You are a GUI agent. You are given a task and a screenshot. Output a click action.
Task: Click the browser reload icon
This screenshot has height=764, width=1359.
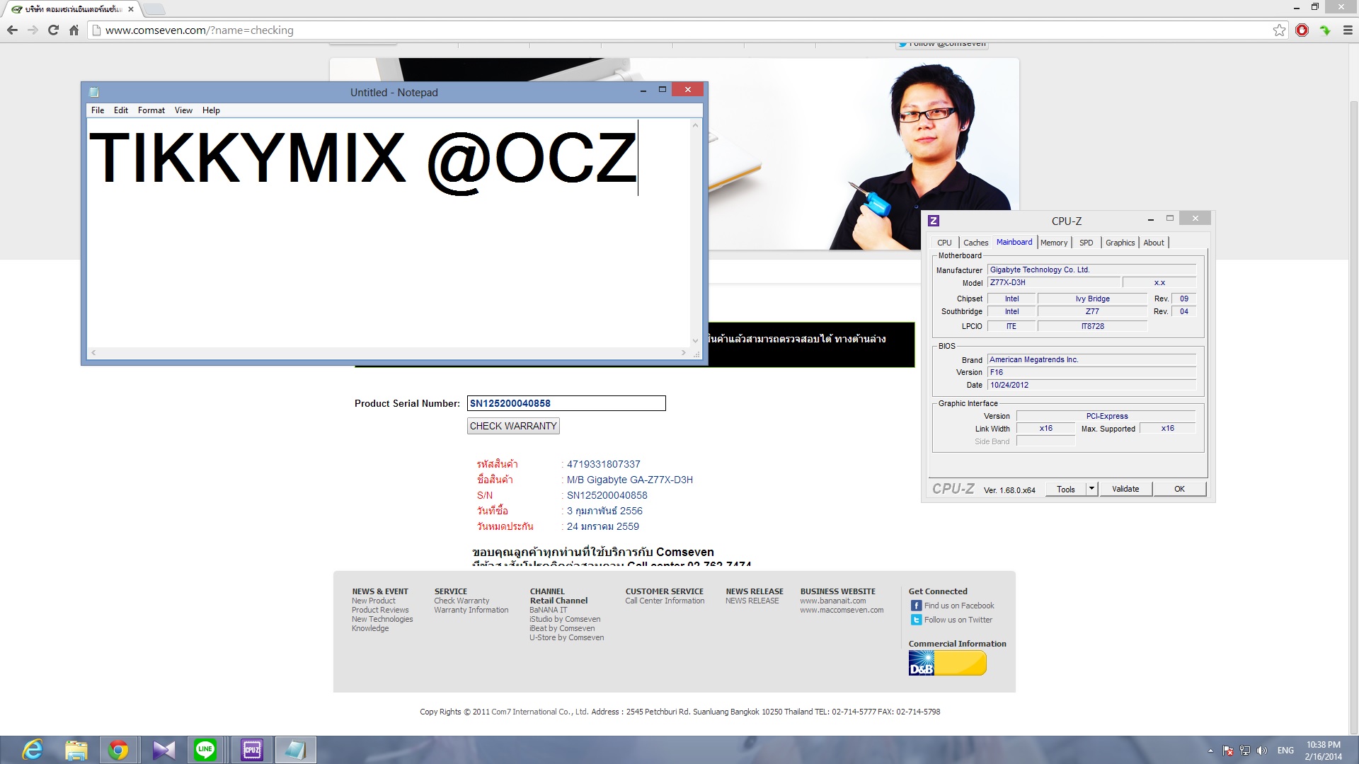coord(53,30)
